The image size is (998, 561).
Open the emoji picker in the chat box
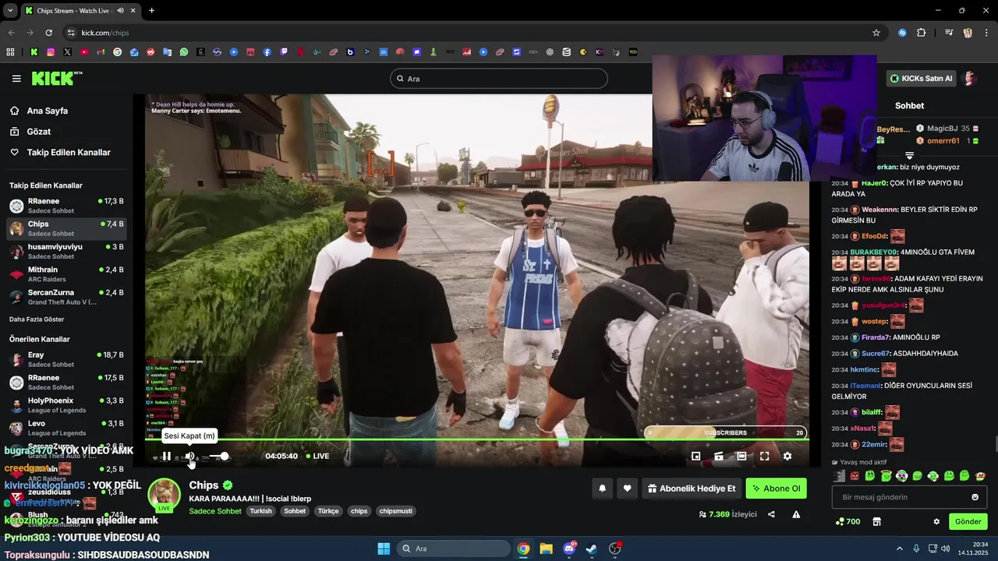pos(975,497)
